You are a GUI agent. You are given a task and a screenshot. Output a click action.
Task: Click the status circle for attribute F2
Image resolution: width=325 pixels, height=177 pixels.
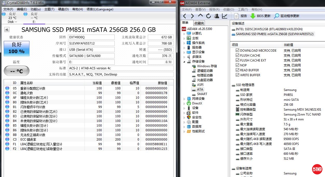7,149
